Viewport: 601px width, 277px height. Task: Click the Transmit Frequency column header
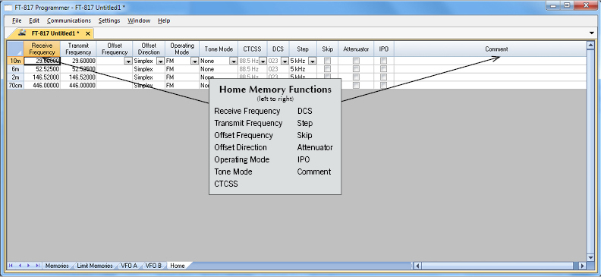(79, 49)
